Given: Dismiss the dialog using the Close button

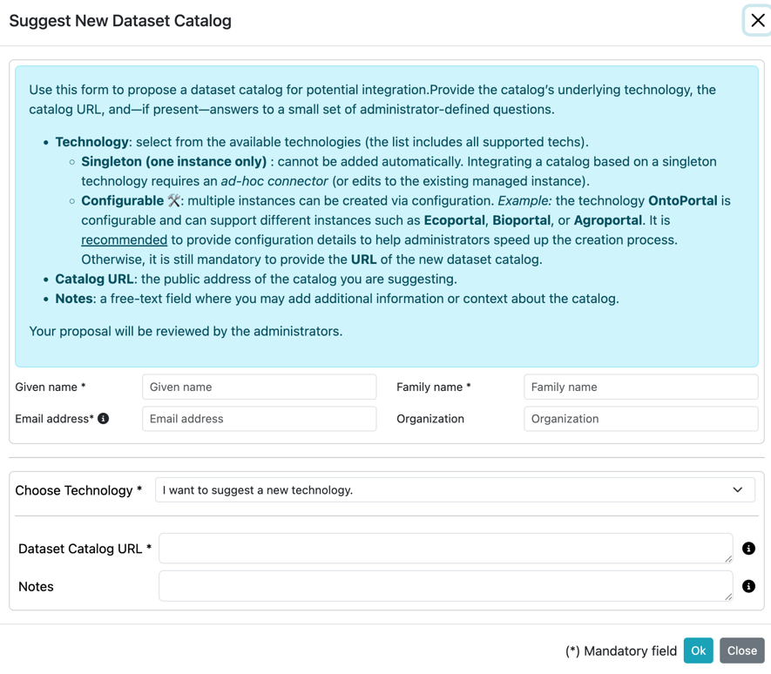Looking at the screenshot, I should click(x=741, y=650).
